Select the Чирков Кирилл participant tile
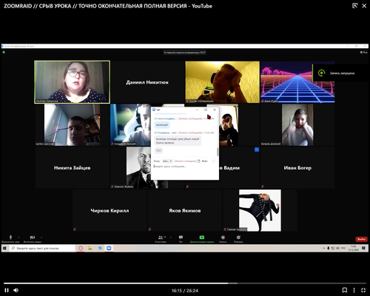The image size is (370, 296). [110, 210]
